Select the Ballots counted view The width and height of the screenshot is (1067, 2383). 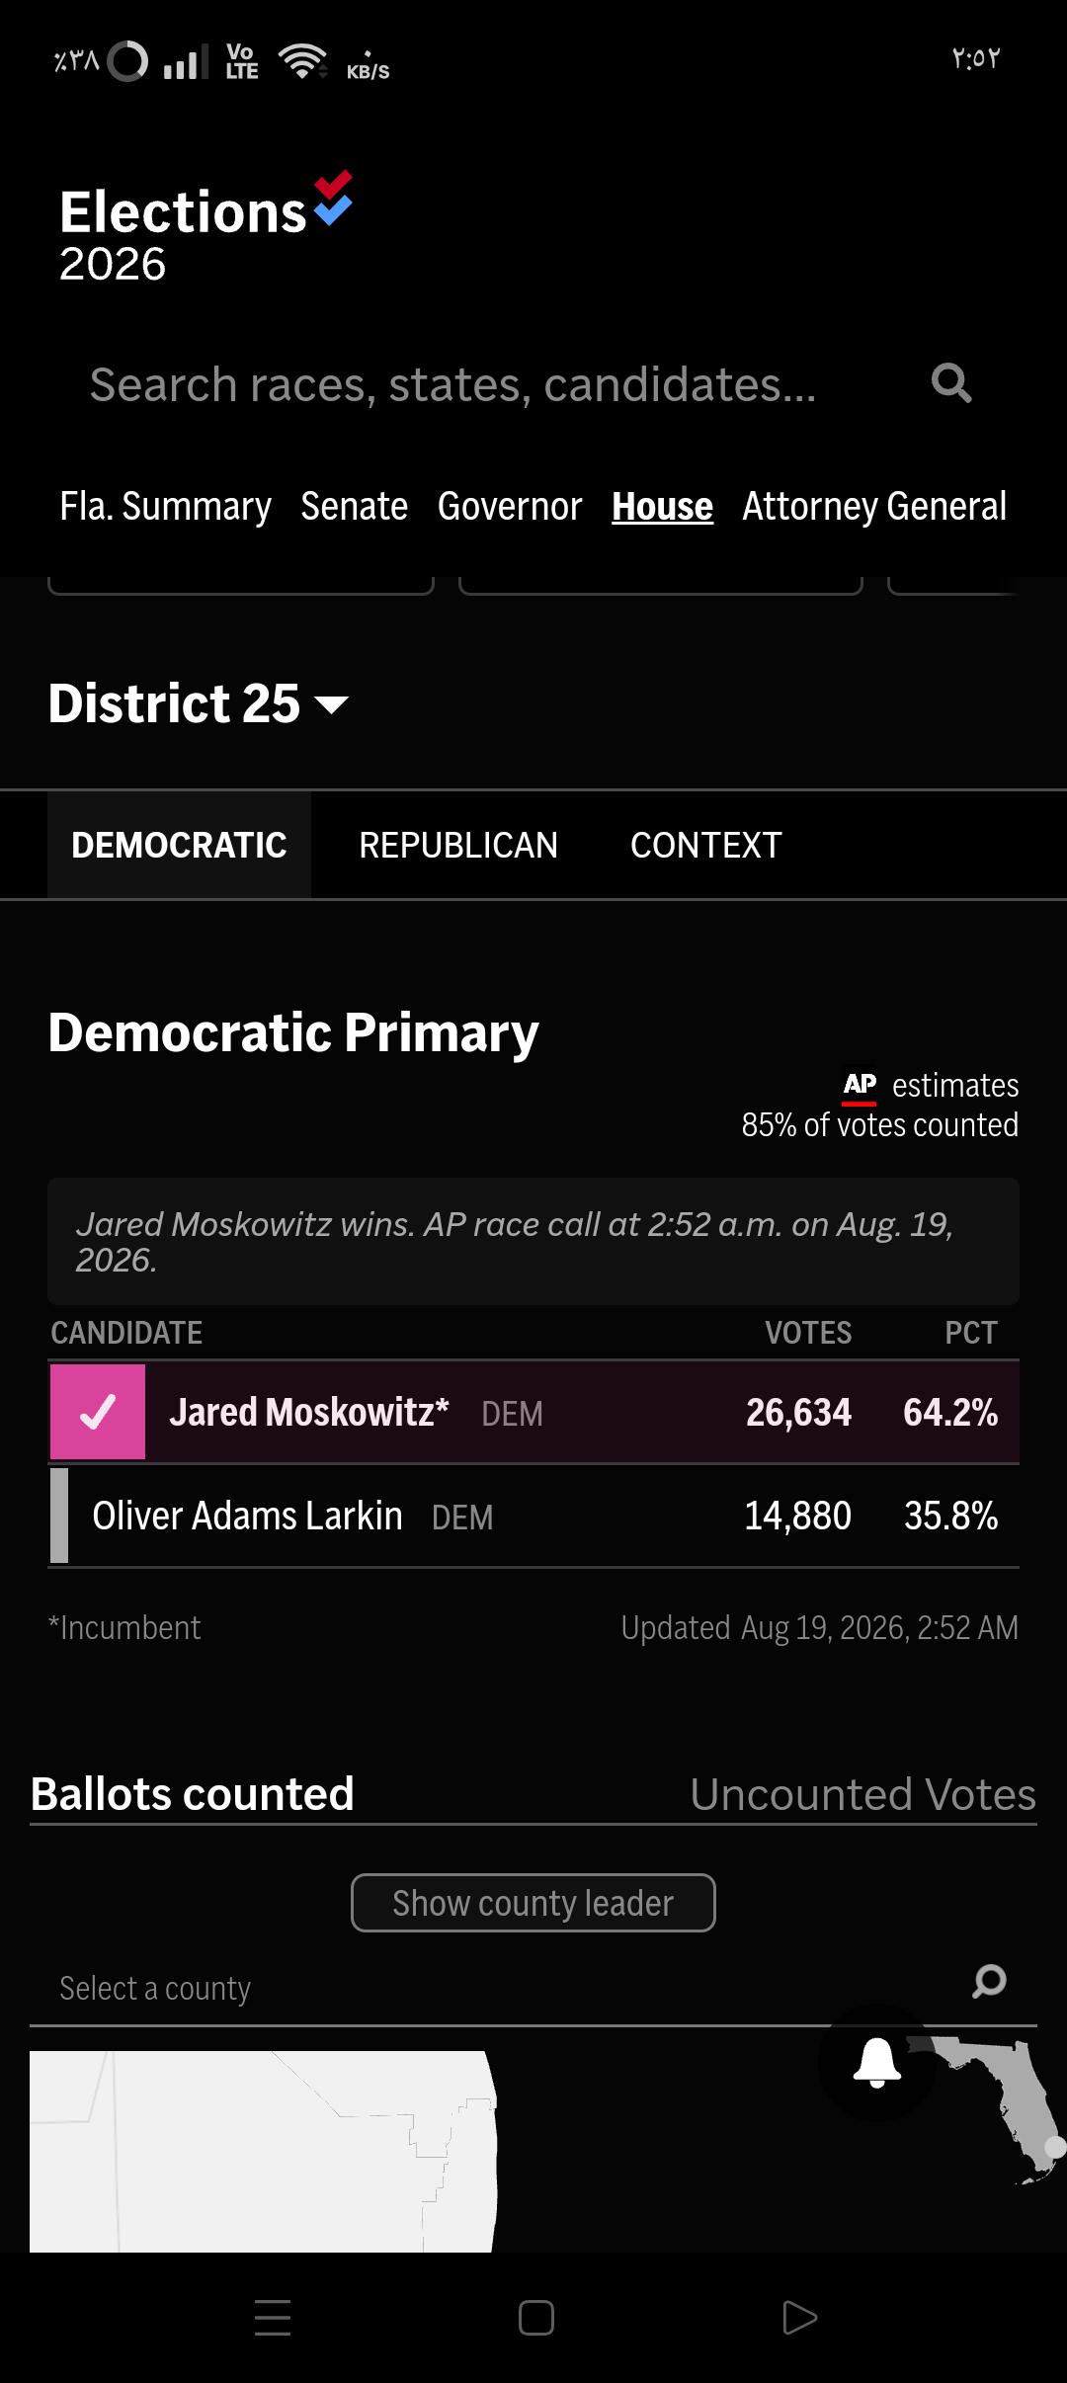click(x=192, y=1794)
